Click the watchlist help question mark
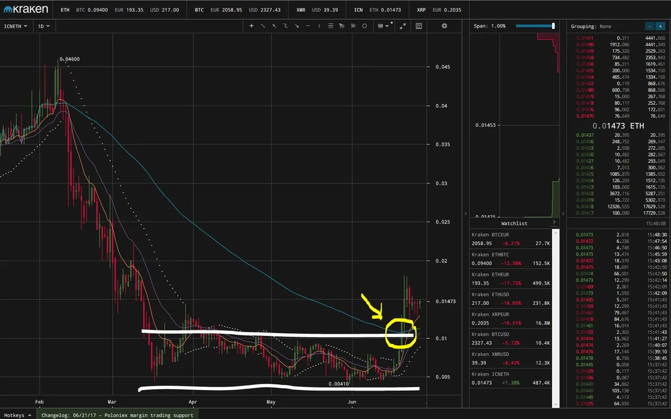Screen dimensions: 671x419 [554, 223]
